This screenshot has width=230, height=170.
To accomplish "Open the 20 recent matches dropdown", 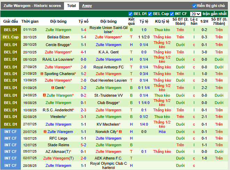I will pos(196,14).
